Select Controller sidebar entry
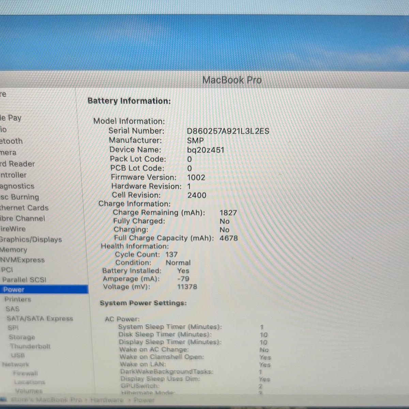Image resolution: width=409 pixels, height=409 pixels. [13, 175]
